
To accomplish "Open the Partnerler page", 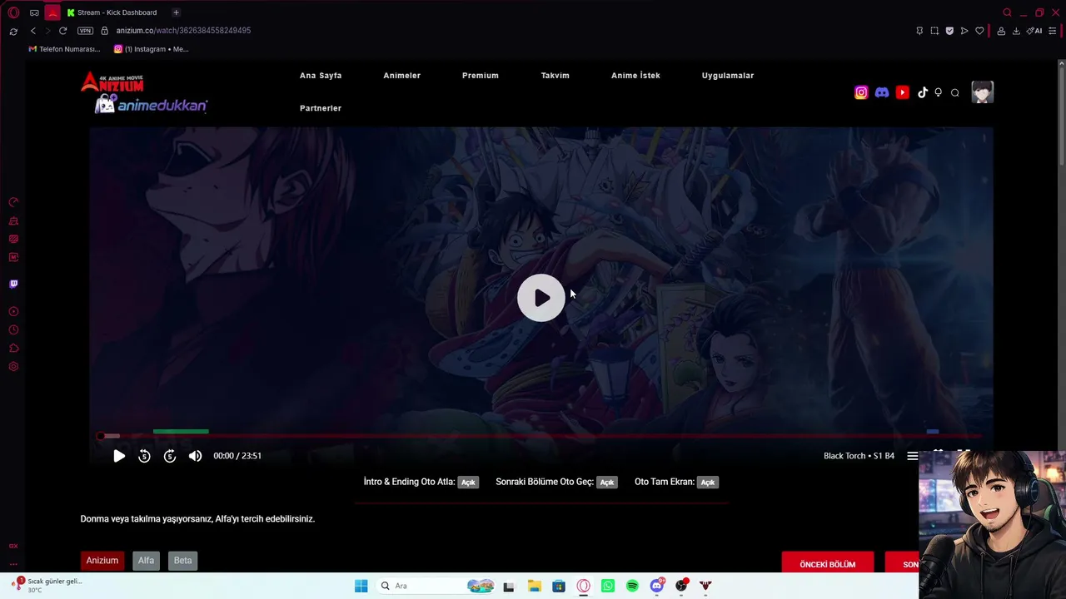I will (321, 108).
